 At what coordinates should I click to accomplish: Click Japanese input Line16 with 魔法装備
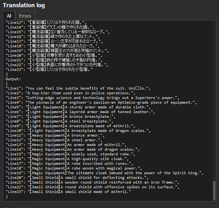click(x=53, y=37)
